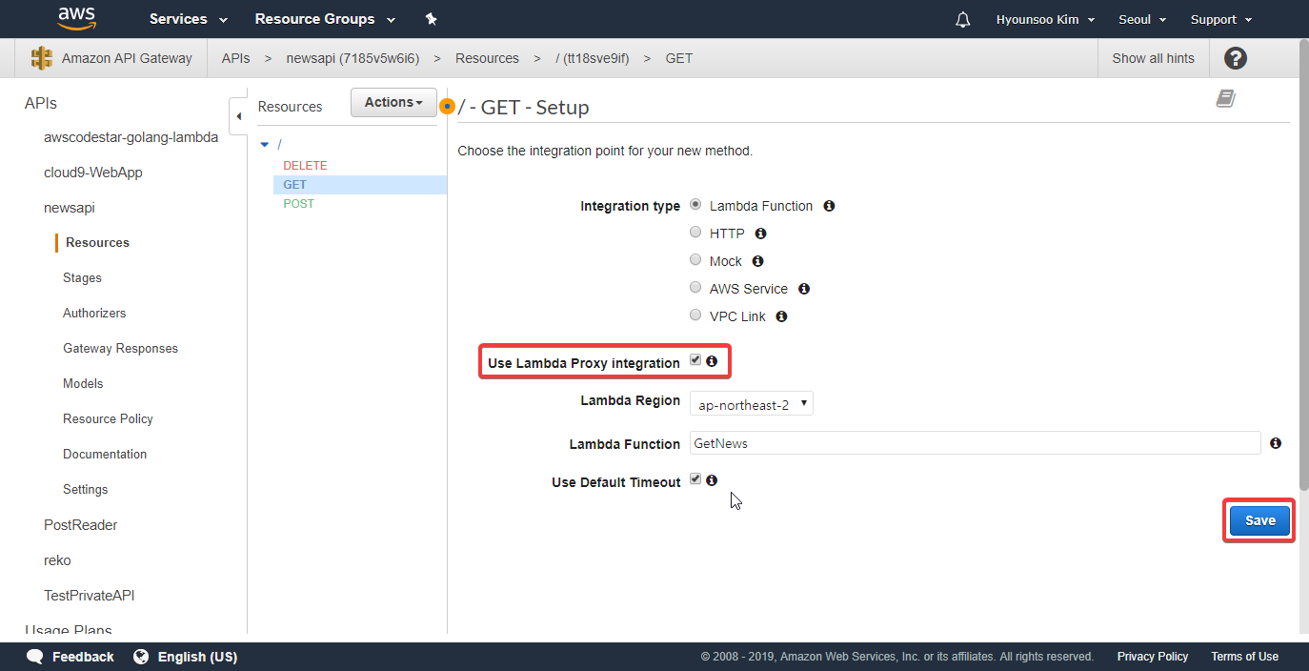Select VPC Link integration type

(695, 315)
